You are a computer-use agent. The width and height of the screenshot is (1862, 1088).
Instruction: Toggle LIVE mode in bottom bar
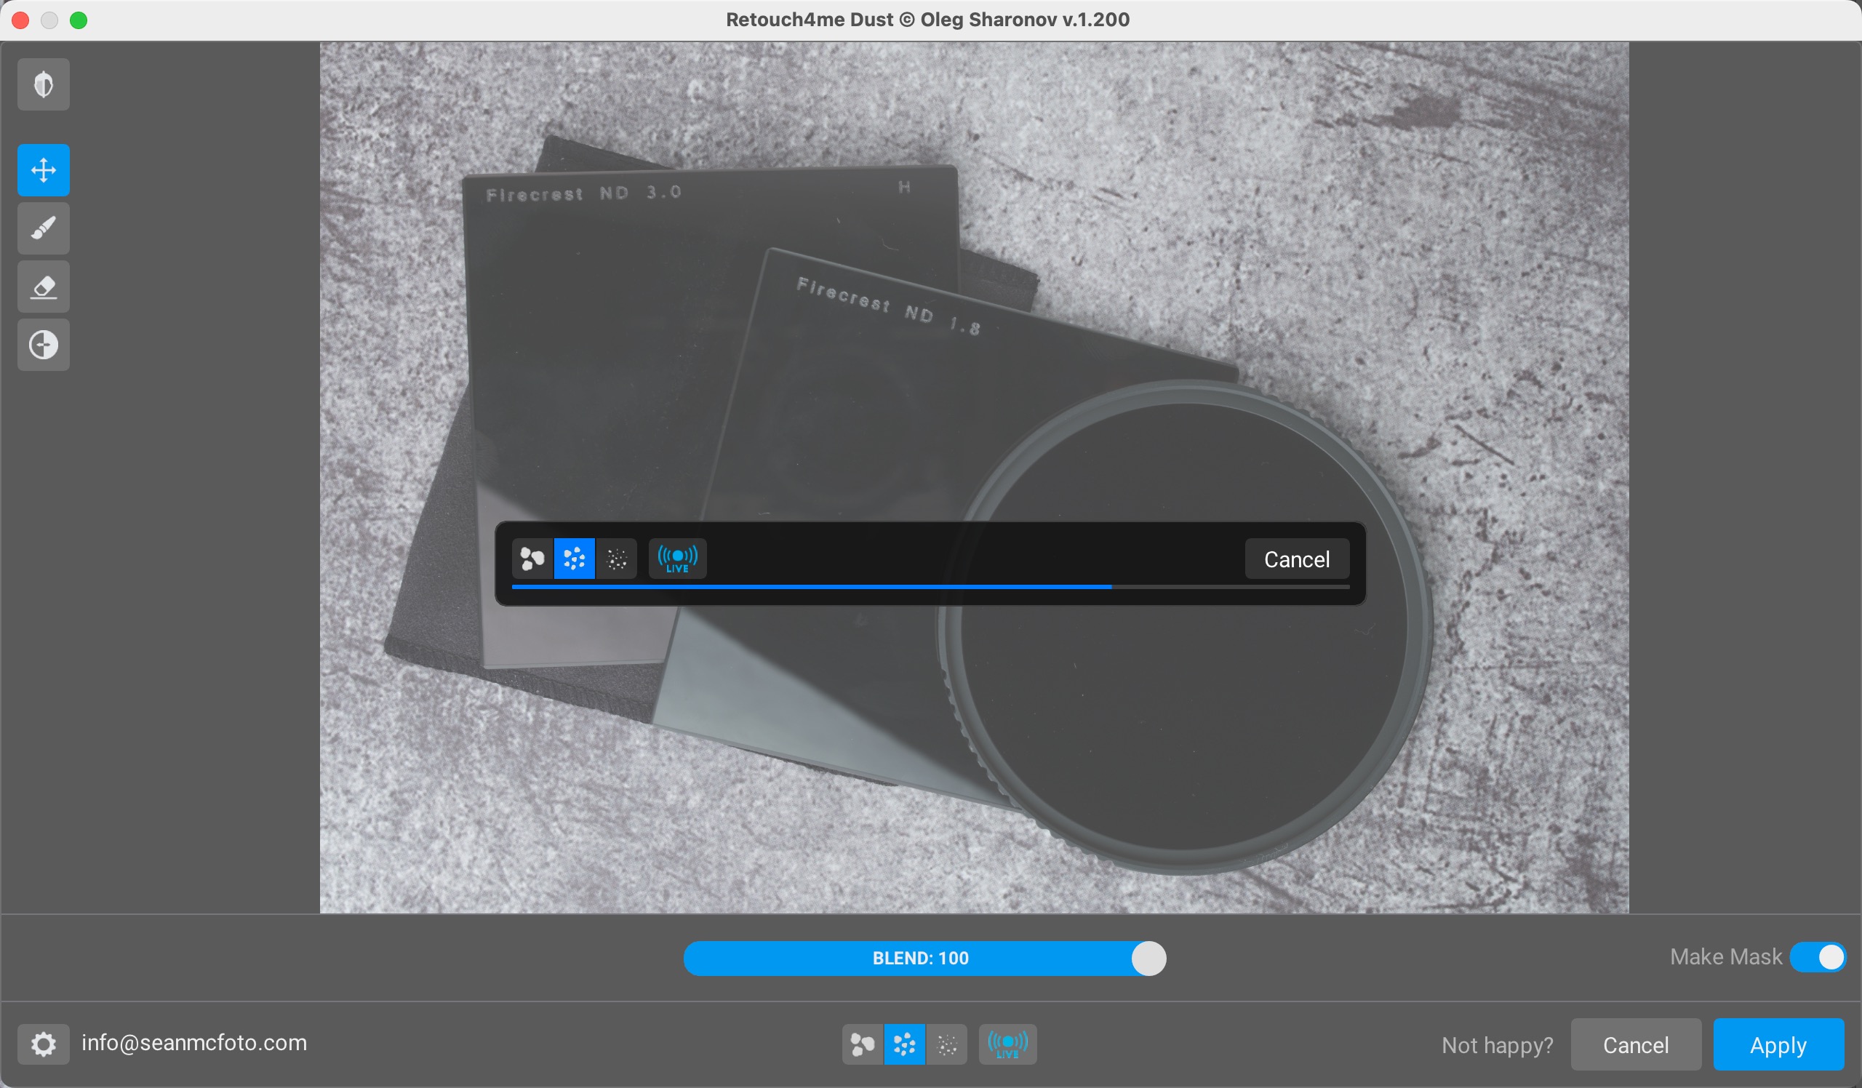tap(1008, 1044)
